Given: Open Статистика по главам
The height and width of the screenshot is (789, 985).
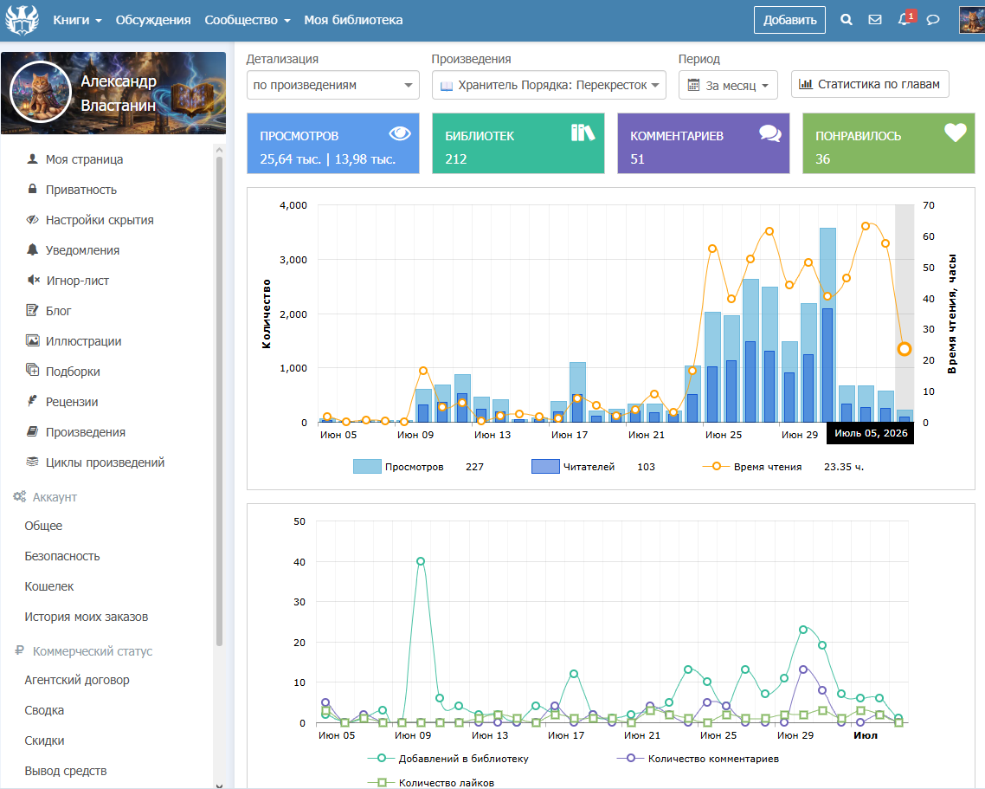Looking at the screenshot, I should [870, 84].
